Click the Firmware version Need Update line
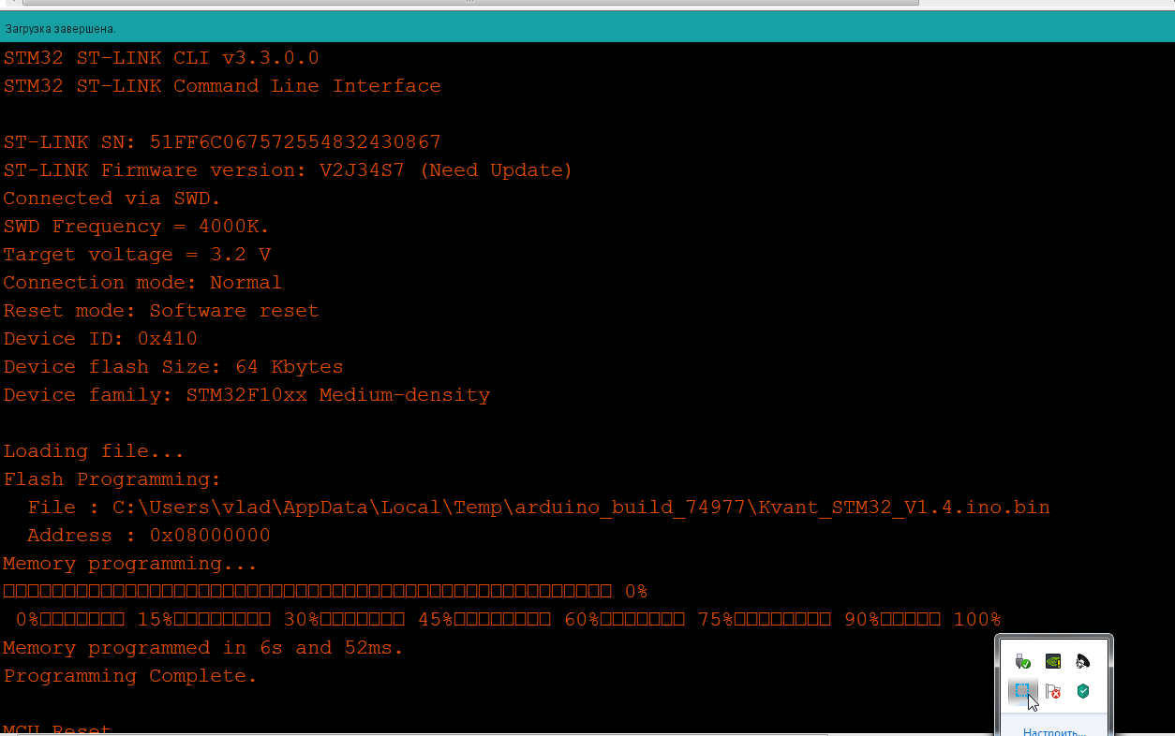This screenshot has height=736, width=1175. (288, 170)
